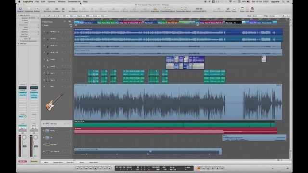The width and height of the screenshot is (308, 173).
Task: Click the transport Play button
Action: click(x=100, y=168)
